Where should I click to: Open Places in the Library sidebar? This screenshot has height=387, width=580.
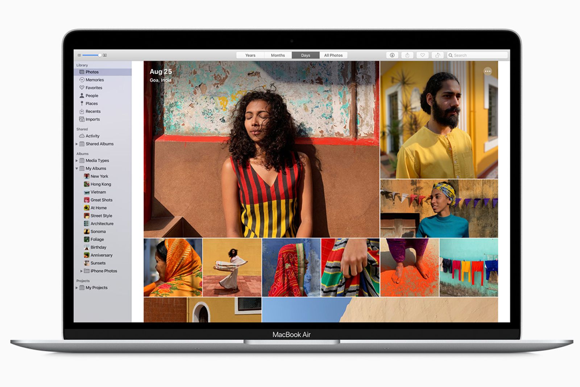click(91, 104)
